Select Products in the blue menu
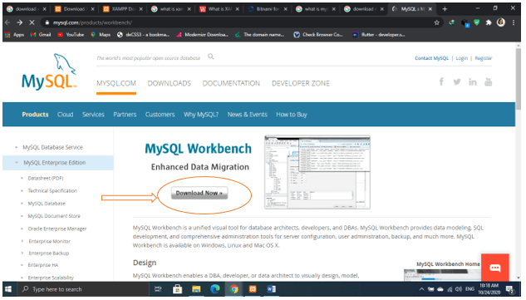 (35, 115)
